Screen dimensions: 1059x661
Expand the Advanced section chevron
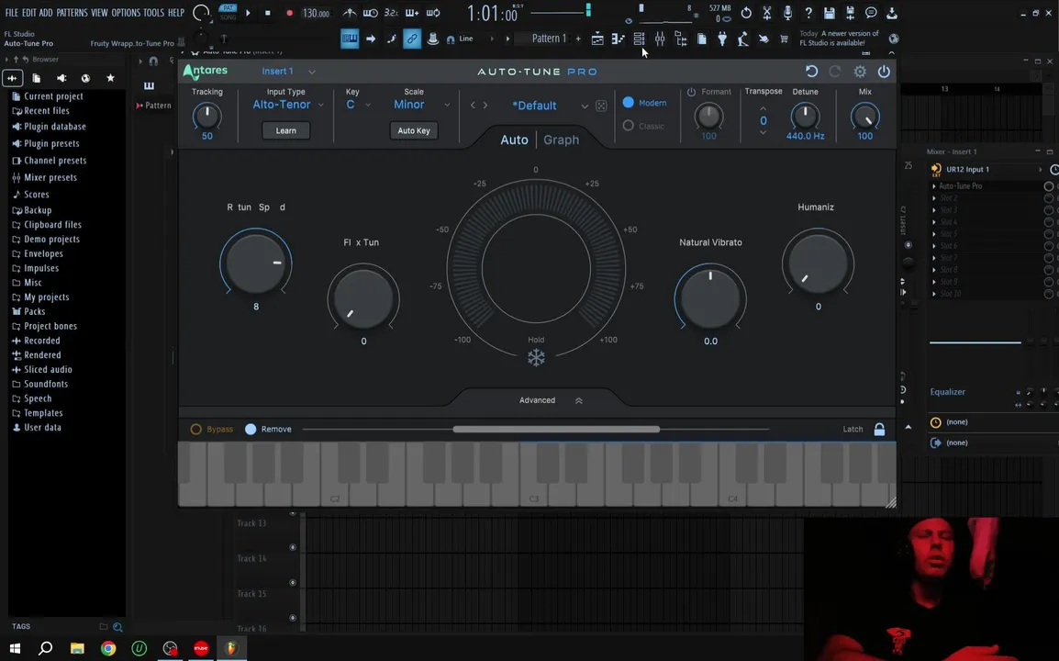pyautogui.click(x=579, y=401)
